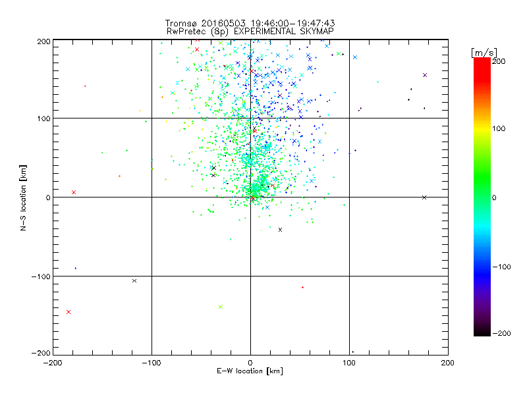Image resolution: width=527 pixels, height=395 pixels.
Task: Click the x-axis '200' tick label
Action: click(x=448, y=363)
